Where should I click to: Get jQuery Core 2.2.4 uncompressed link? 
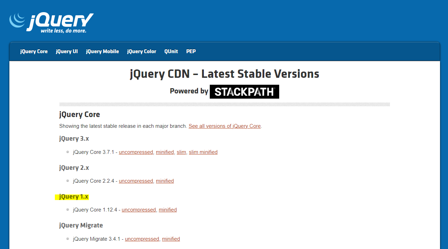pos(136,181)
